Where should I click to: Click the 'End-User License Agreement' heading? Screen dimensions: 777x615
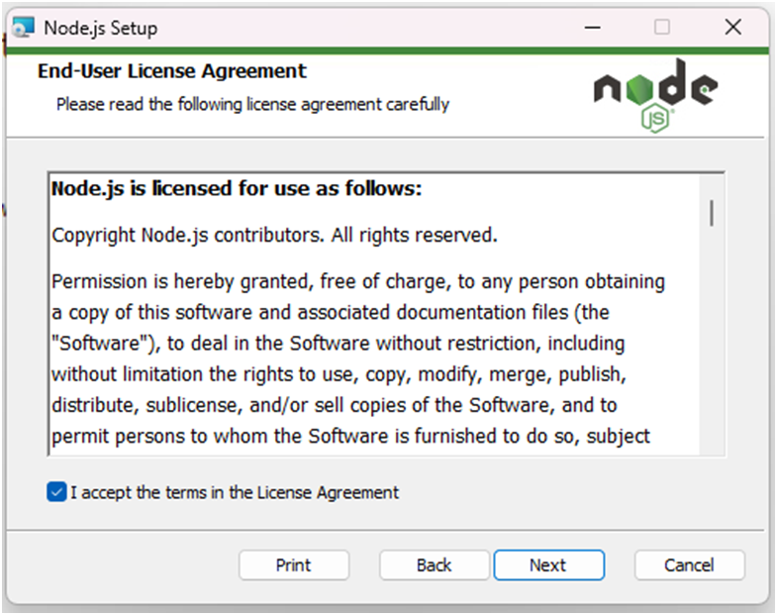pos(172,71)
